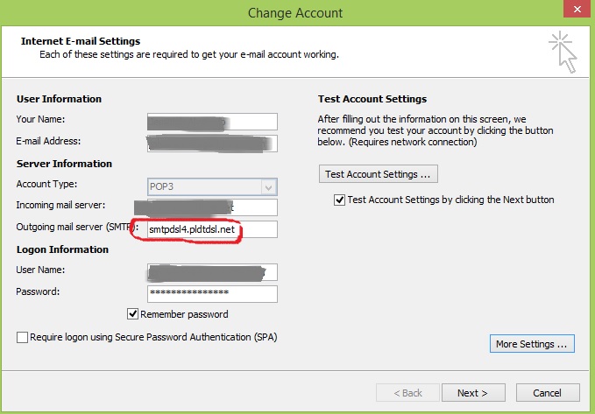Screen dimensions: 595x414
Task: Enable Require logon using Secure Password Authentication
Action: click(x=22, y=337)
